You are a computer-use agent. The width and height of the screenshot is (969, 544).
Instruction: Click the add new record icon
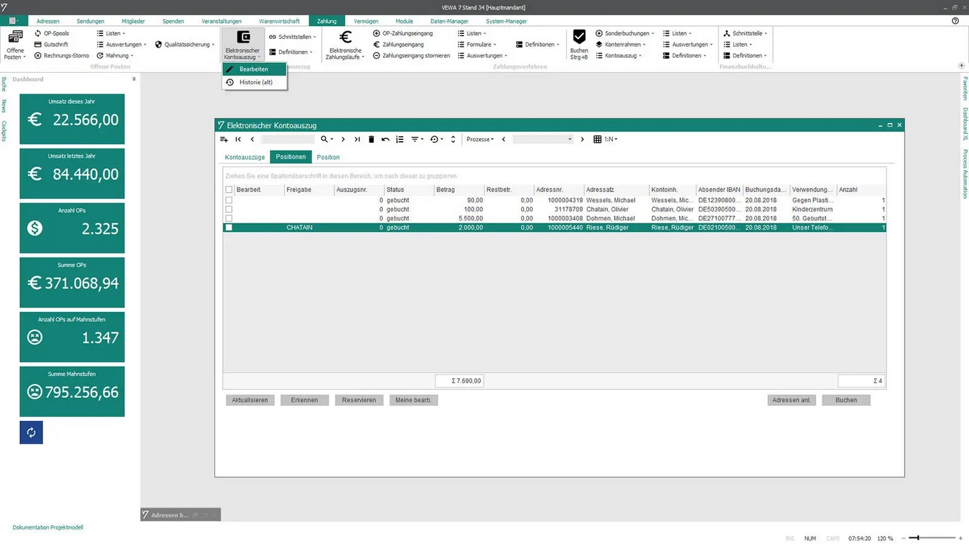pos(224,139)
